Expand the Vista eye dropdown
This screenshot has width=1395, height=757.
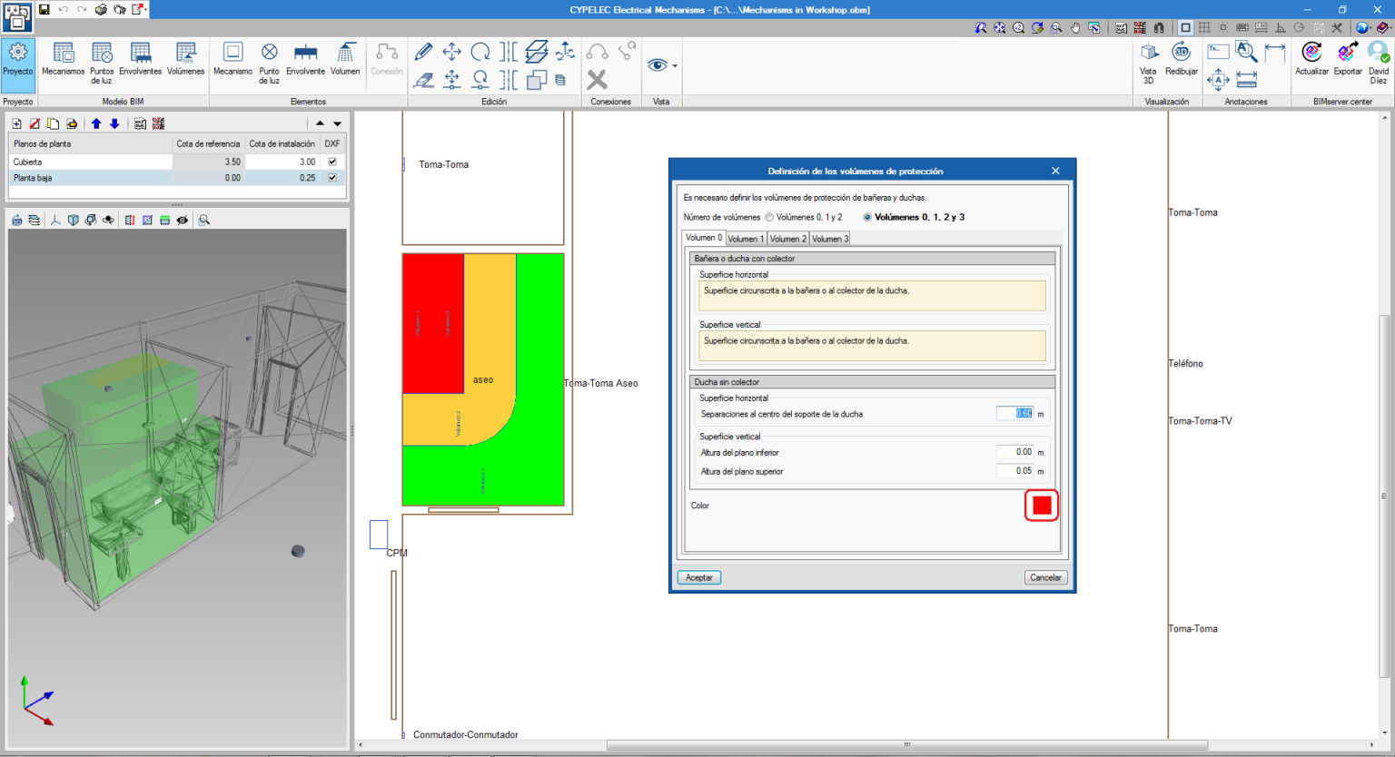click(675, 66)
